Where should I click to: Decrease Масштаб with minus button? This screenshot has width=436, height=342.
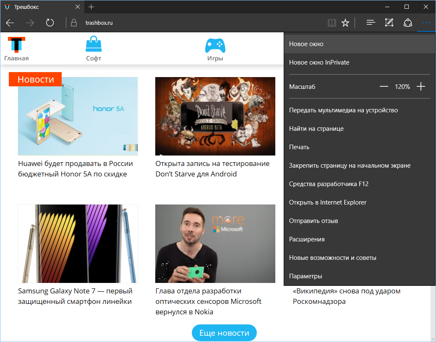(x=384, y=86)
